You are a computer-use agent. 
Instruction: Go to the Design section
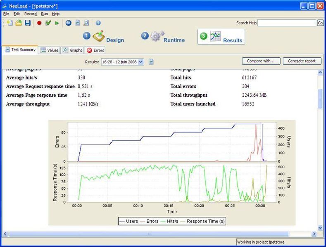point(103,37)
